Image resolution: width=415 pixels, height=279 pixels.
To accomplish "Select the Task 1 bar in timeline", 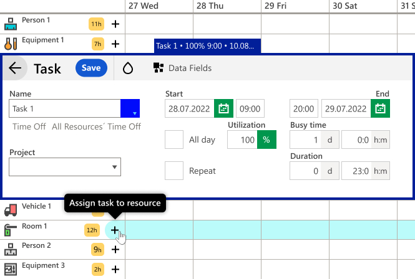I will pyautogui.click(x=207, y=46).
